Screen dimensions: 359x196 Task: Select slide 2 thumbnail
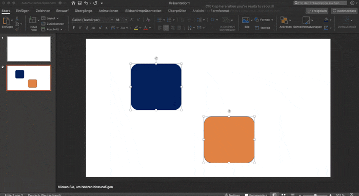pyautogui.click(x=29, y=78)
